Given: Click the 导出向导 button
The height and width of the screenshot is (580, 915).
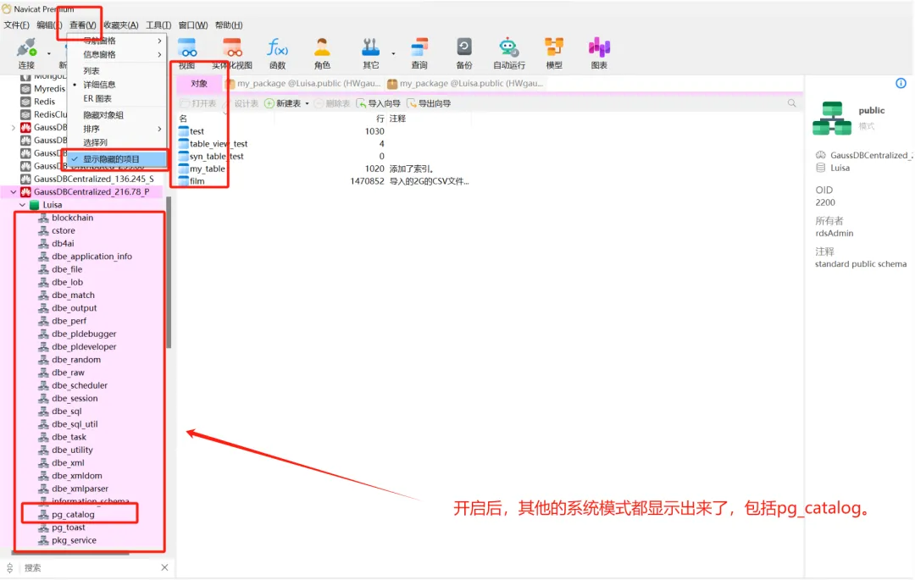Looking at the screenshot, I should [429, 104].
